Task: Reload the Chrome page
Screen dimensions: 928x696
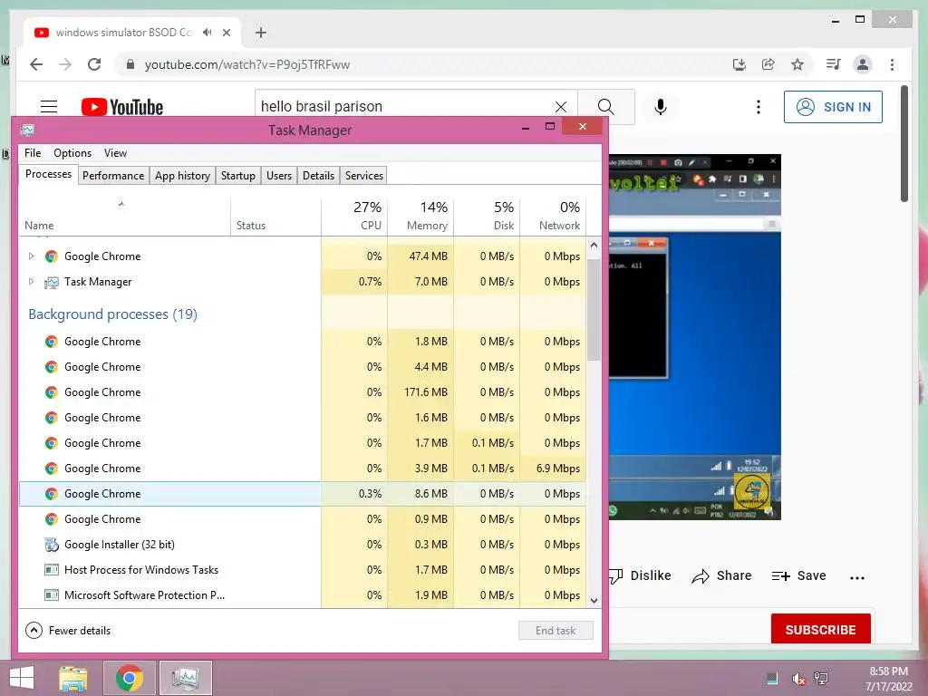Action: (94, 64)
